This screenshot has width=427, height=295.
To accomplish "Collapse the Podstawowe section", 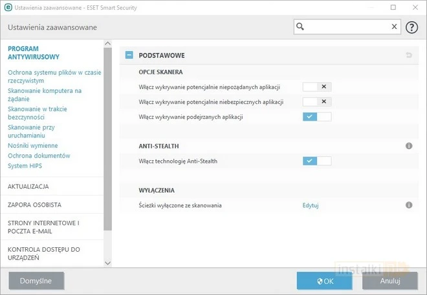I will [x=129, y=56].
